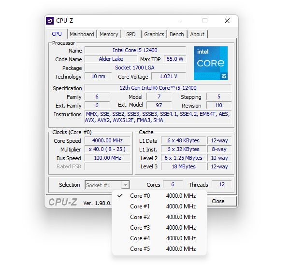The height and width of the screenshot is (275, 290).
Task: Click the L1 Inst. value 6 x 32 KBytes
Action: [x=184, y=149]
